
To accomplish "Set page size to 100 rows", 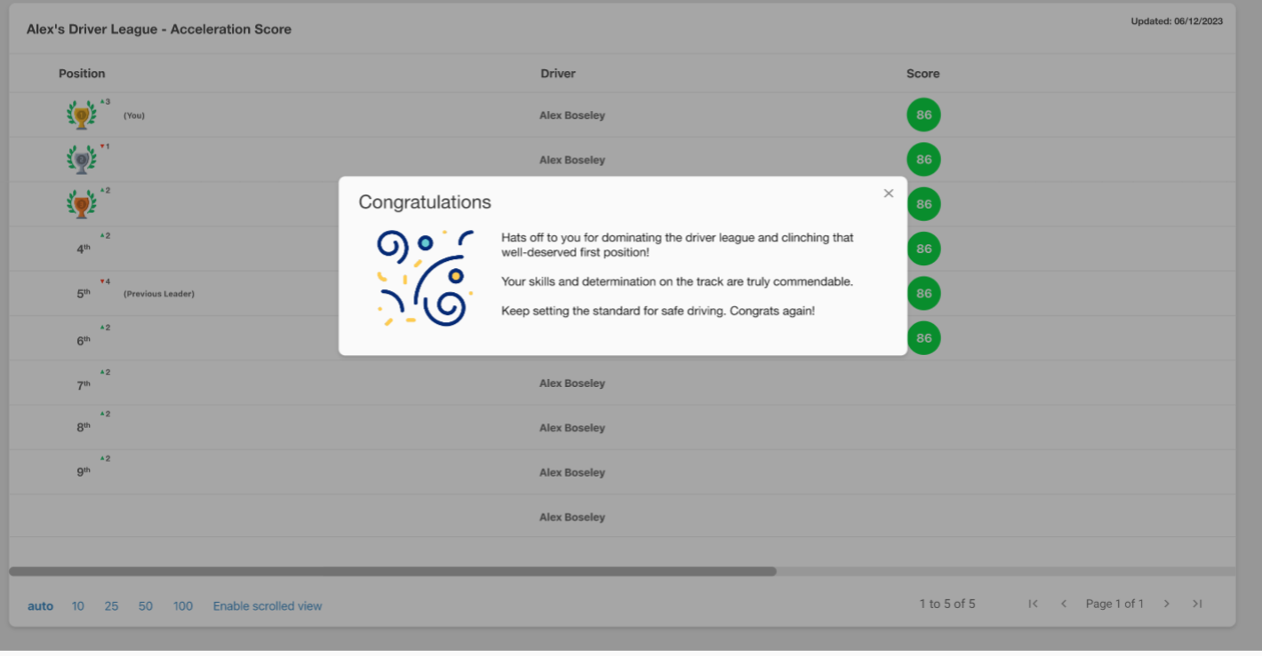I will click(182, 605).
